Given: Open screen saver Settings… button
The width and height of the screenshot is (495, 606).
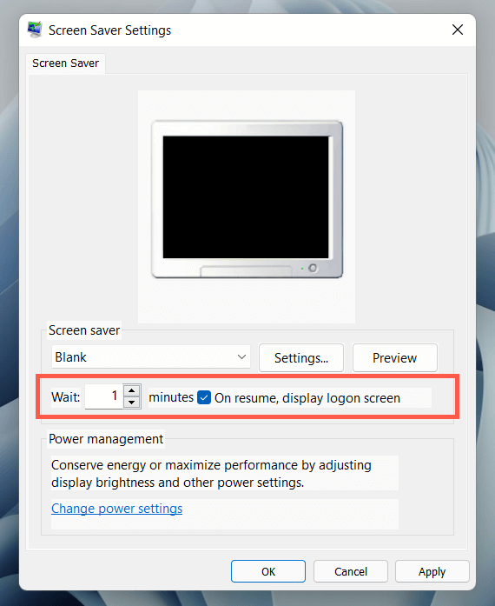Looking at the screenshot, I should point(301,358).
